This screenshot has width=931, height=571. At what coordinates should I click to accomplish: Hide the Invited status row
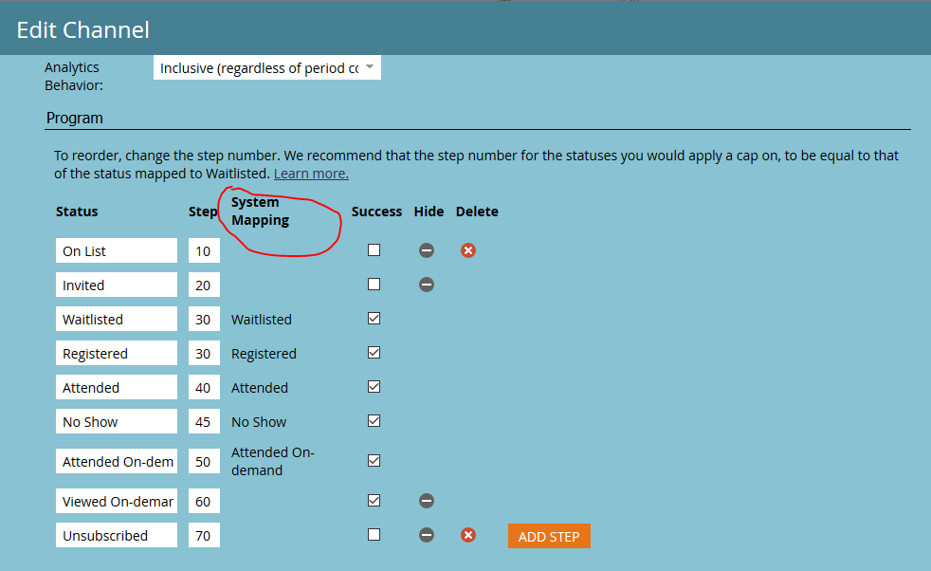[427, 285]
